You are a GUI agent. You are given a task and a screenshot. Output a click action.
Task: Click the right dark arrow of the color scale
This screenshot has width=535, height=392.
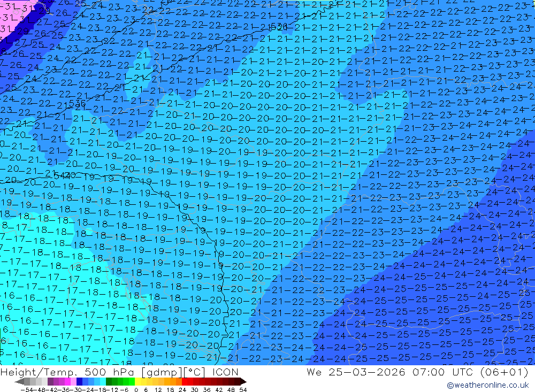(243, 381)
